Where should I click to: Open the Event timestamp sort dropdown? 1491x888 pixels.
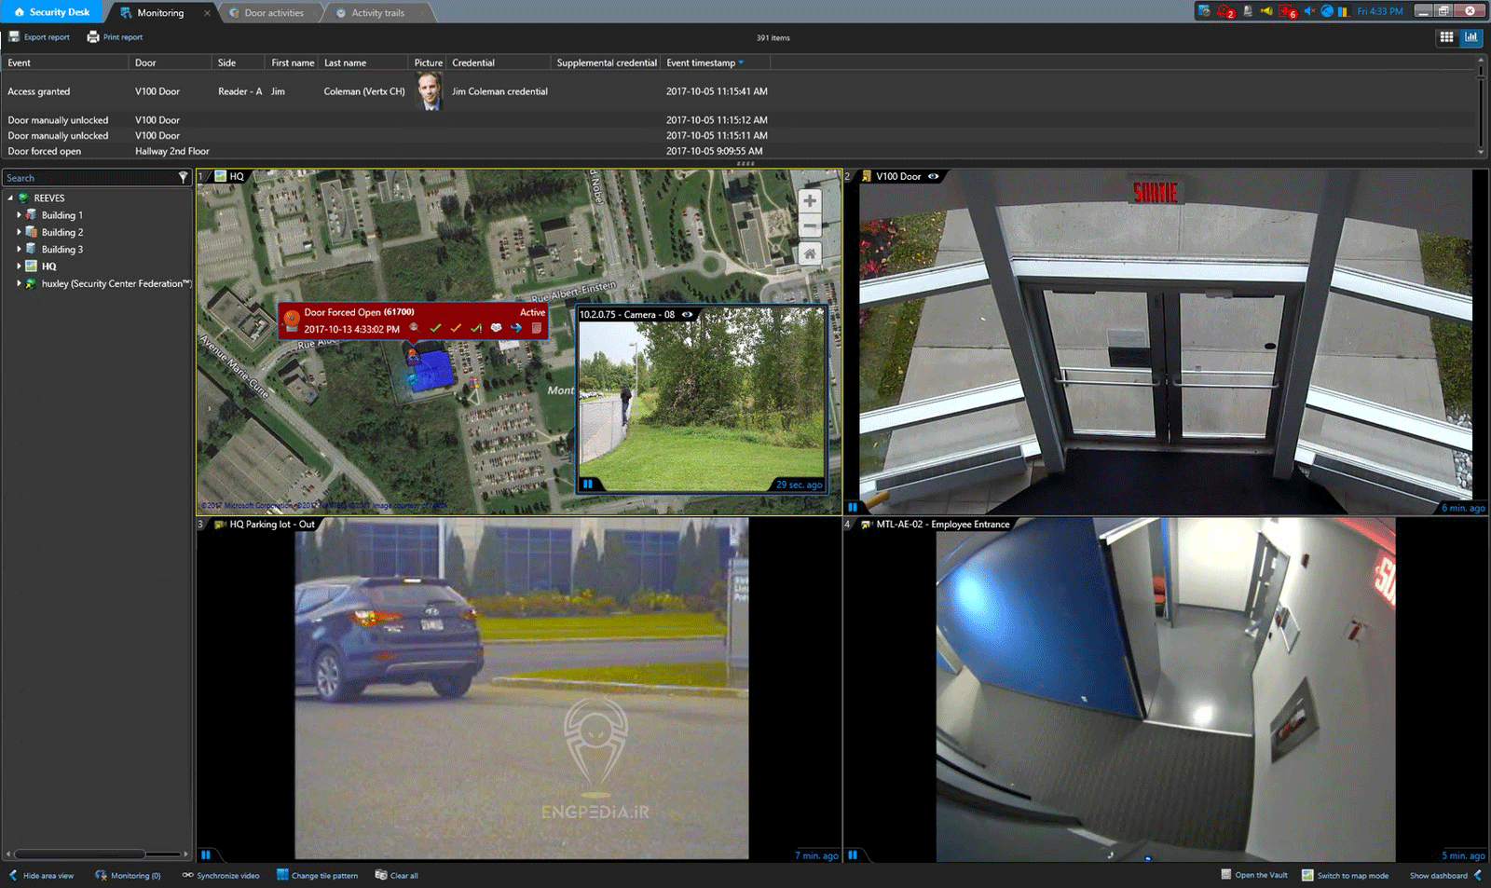[742, 62]
